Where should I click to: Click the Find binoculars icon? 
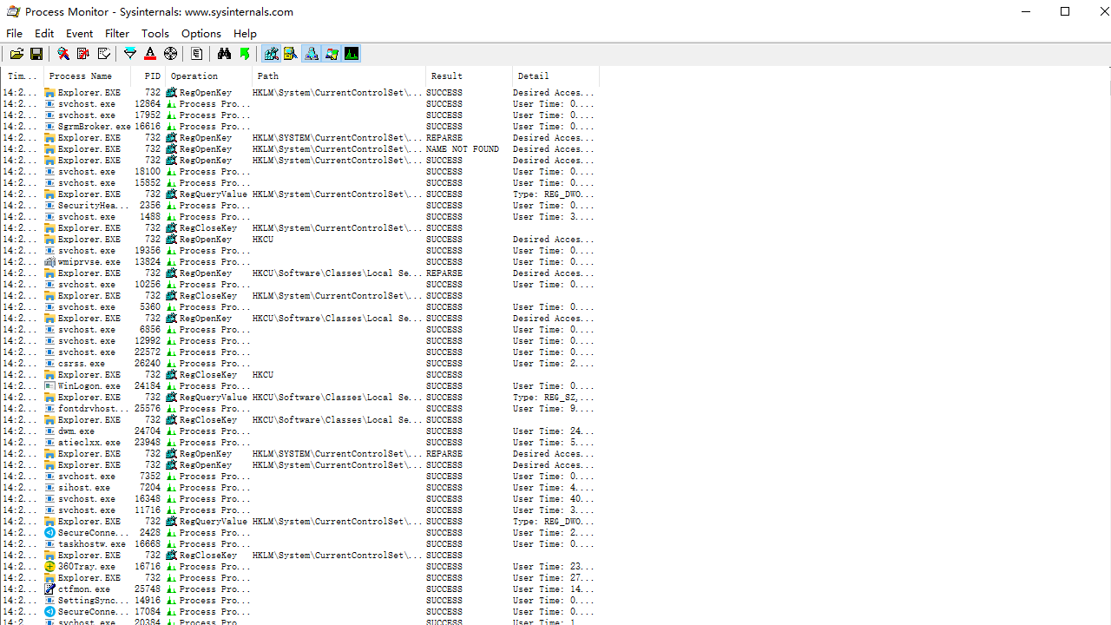[x=224, y=54]
